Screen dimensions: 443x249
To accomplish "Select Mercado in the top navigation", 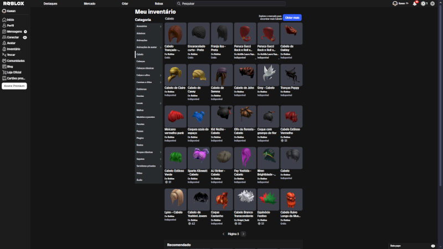I will tap(89, 3).
